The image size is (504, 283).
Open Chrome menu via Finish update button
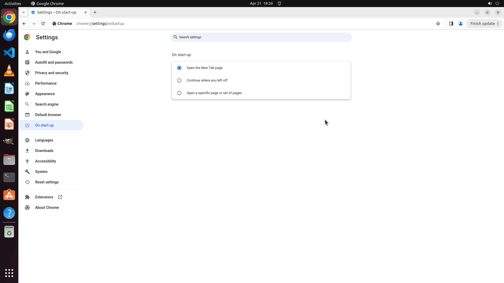pos(484,24)
